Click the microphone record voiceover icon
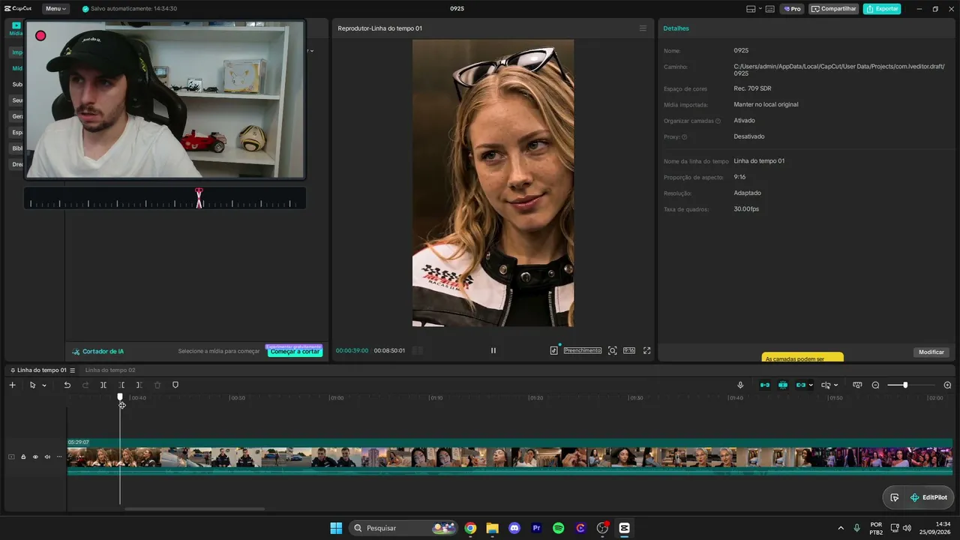Viewport: 960px width, 540px height. pyautogui.click(x=740, y=385)
